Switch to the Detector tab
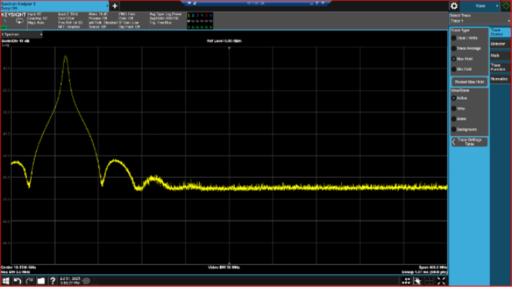 coord(499,44)
